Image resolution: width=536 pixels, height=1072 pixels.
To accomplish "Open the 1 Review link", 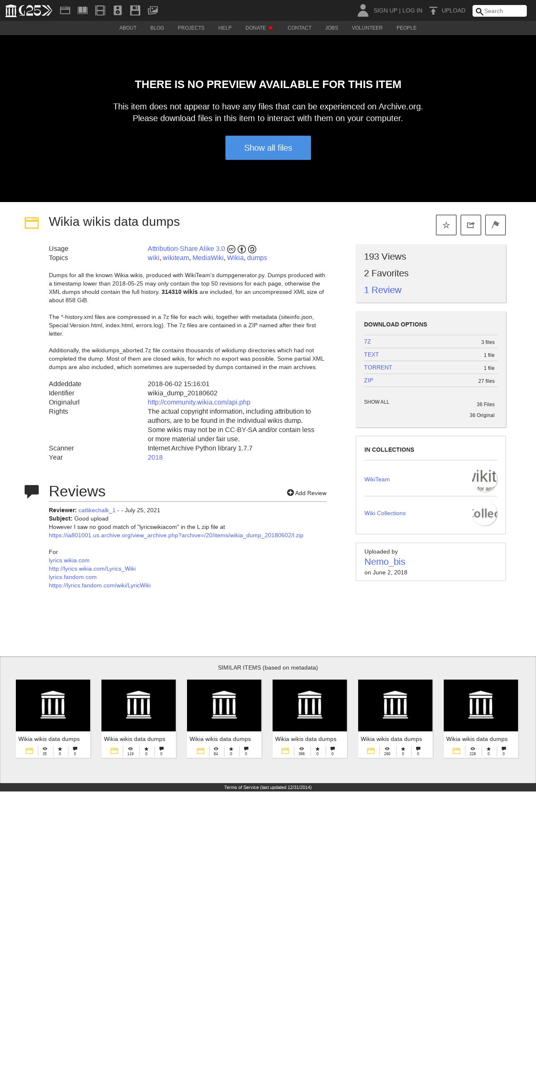I will coord(383,290).
